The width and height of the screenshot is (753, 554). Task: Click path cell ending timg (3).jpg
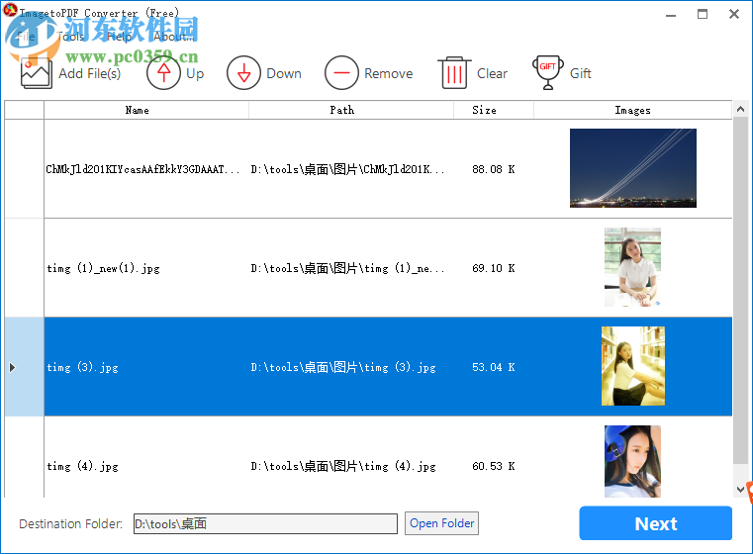[x=351, y=367]
